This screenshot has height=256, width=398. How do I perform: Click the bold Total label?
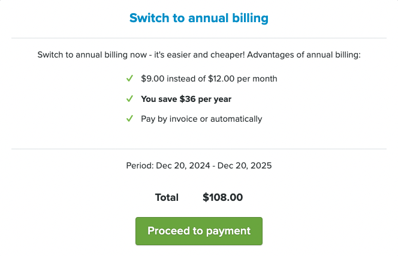(167, 197)
